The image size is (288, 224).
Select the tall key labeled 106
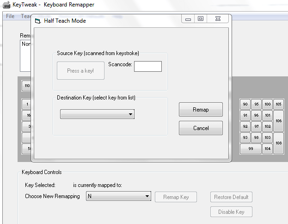(x=279, y=120)
